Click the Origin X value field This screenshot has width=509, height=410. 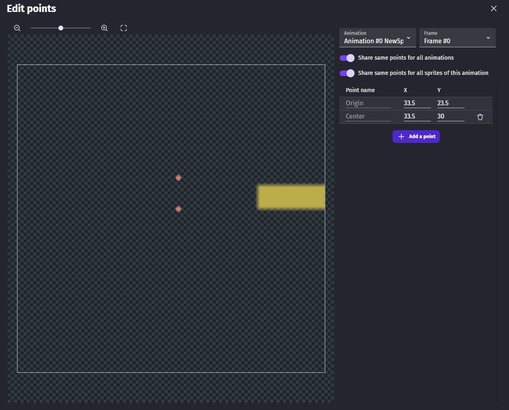(417, 103)
